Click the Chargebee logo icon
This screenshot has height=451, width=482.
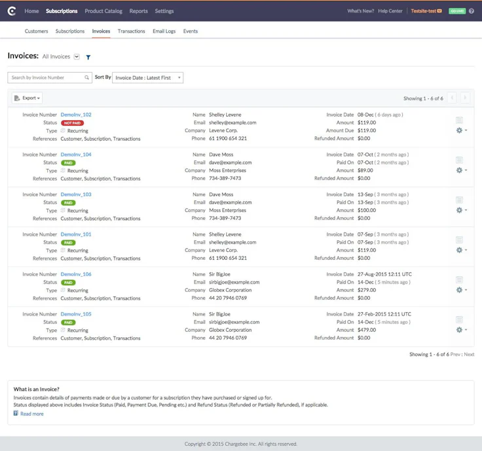point(11,11)
